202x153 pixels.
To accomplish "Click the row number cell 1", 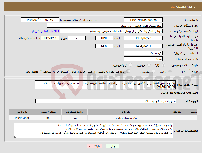I will point(194,118).
